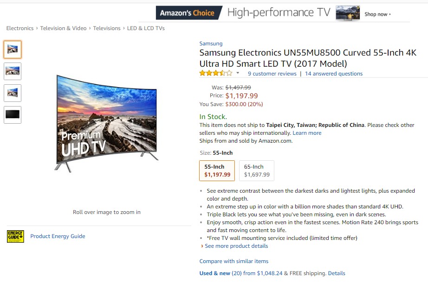View the third TV thumbnail image
This screenshot has width=428, height=283.
13,93
